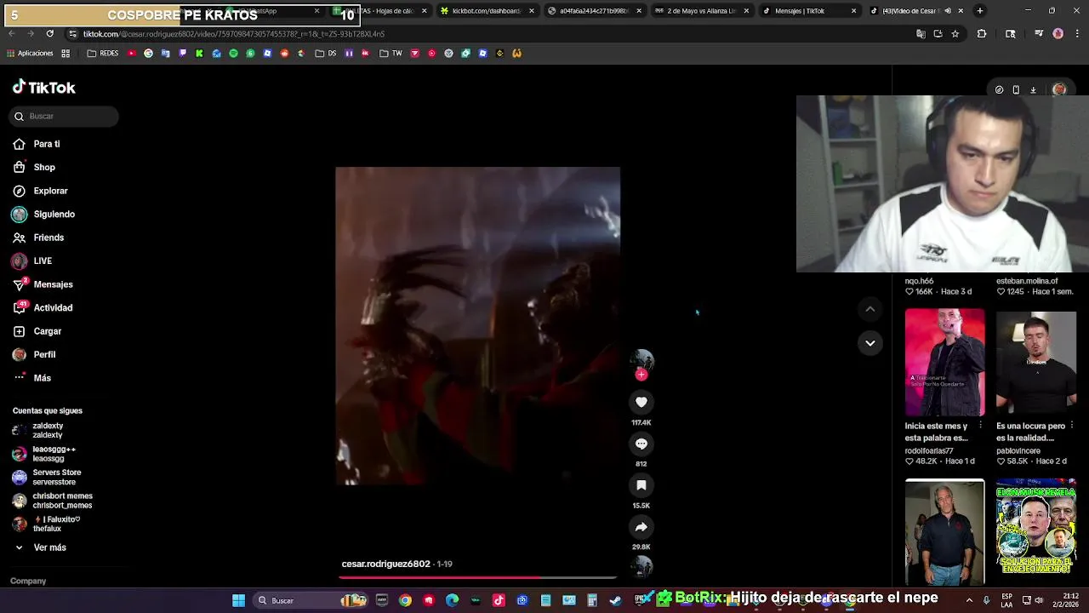Go to Explorar page

[40, 191]
